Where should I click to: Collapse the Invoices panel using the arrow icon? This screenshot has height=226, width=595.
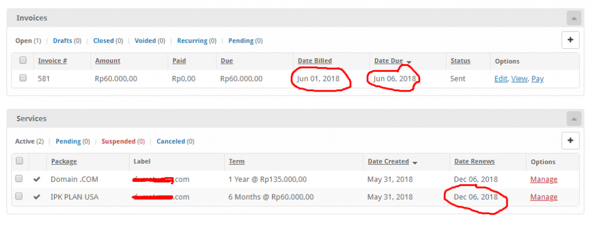[574, 18]
